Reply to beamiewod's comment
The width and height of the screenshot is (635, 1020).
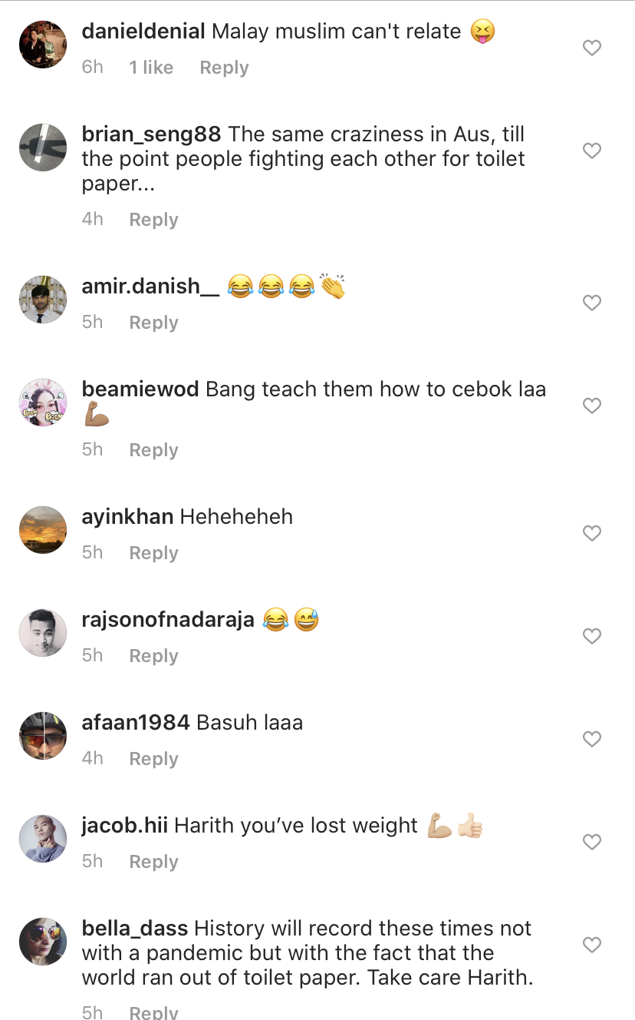(153, 450)
